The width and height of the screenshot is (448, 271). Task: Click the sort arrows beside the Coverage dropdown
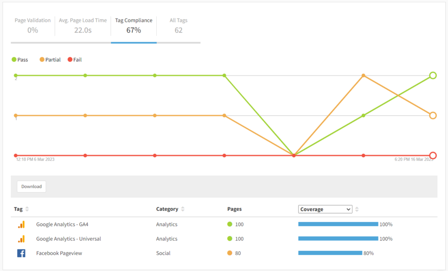point(357,209)
